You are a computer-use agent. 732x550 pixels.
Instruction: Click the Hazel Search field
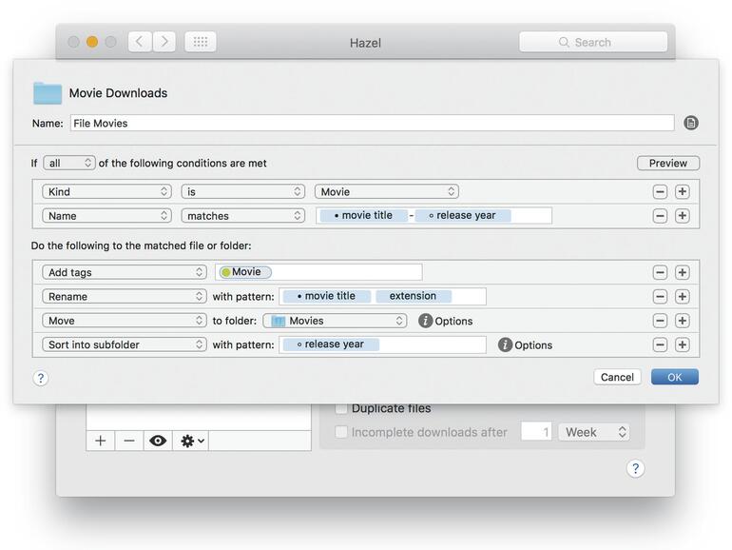click(x=593, y=42)
